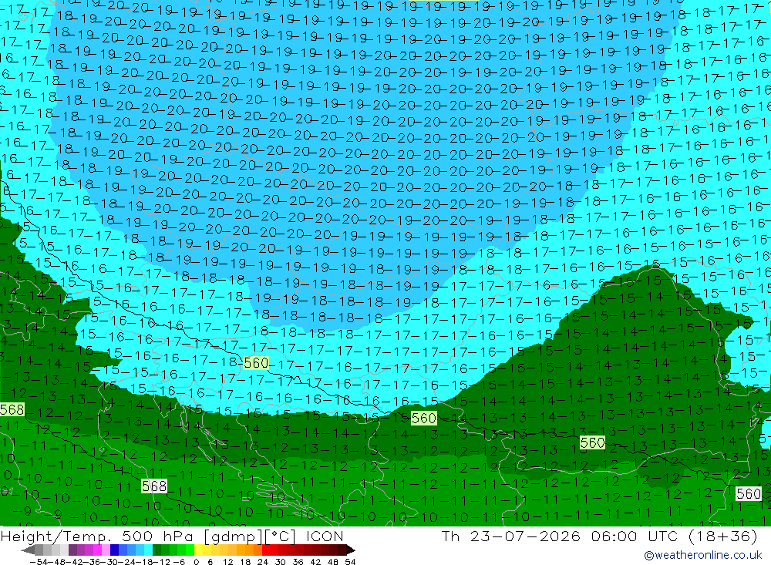
Task: Click the navy blue swatch above -30 in legend
Action: [114, 550]
